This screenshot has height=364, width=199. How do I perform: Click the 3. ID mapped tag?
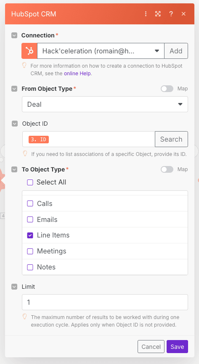pos(39,139)
